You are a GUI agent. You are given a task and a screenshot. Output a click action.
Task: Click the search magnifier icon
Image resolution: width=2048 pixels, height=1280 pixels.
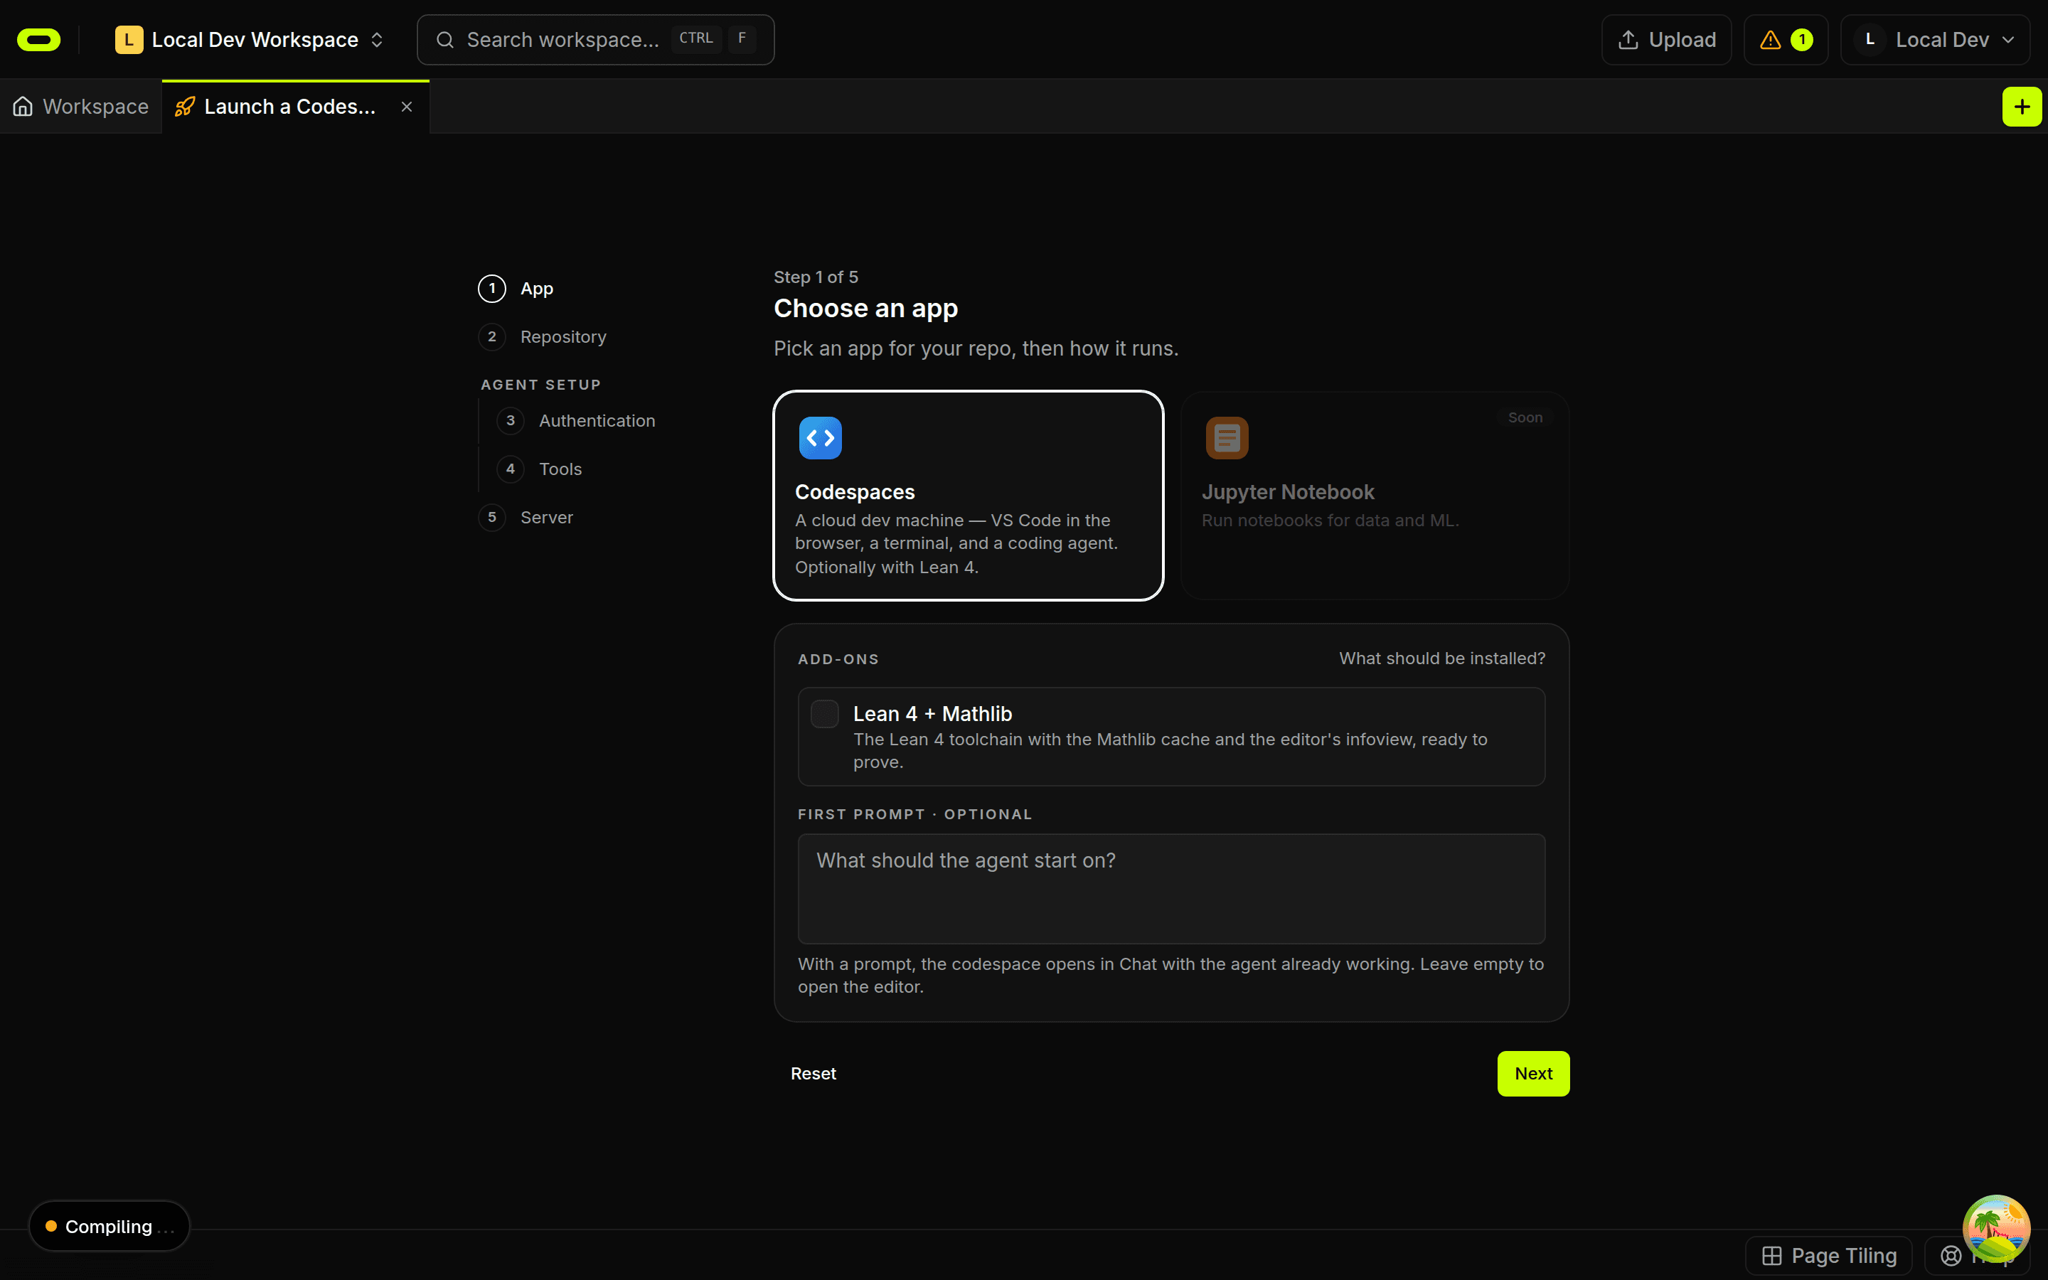pyautogui.click(x=445, y=40)
